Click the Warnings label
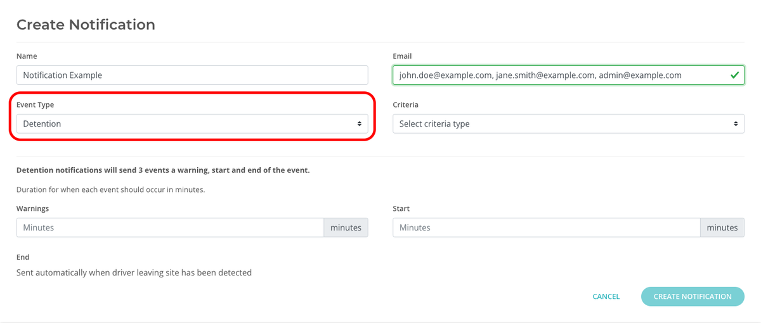Screen dimensions: 761x323 32,208
